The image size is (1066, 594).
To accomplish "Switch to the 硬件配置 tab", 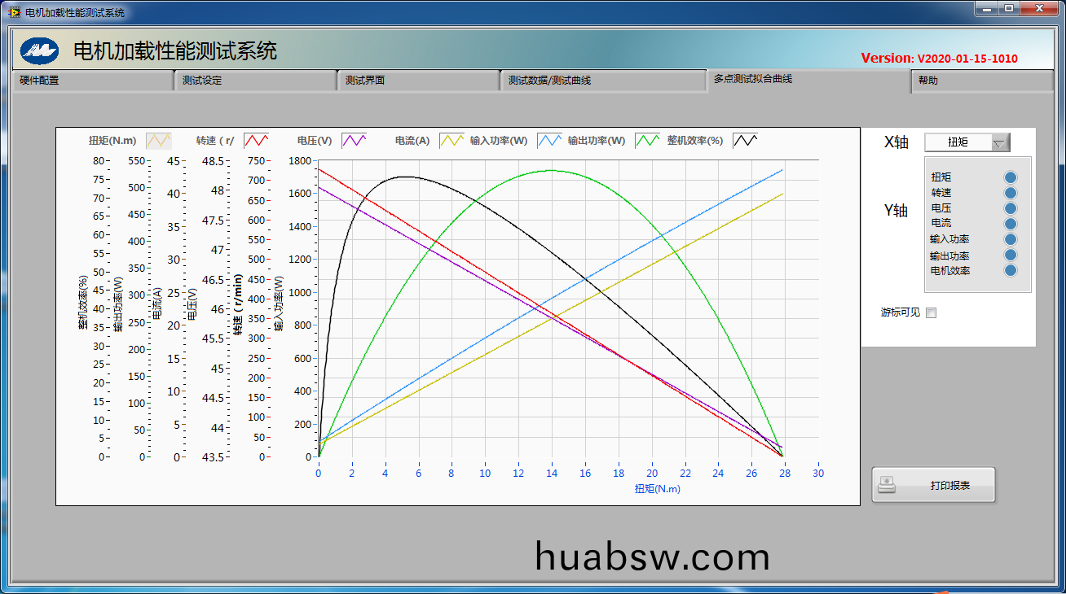I will coord(91,81).
